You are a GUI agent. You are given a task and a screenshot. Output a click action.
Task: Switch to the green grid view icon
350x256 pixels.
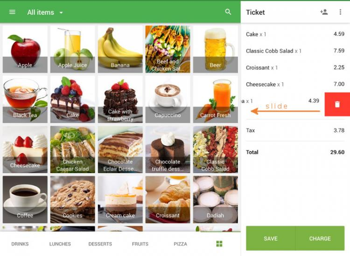click(219, 244)
